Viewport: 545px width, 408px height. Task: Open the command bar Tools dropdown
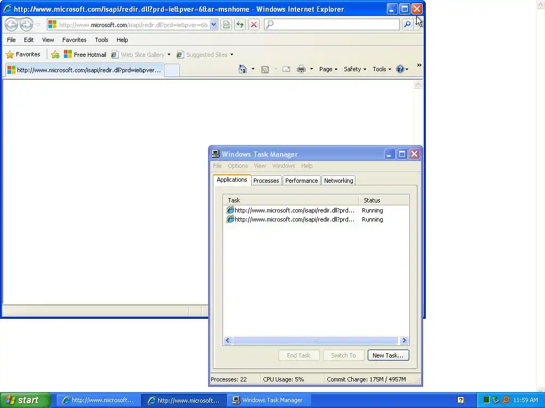382,69
